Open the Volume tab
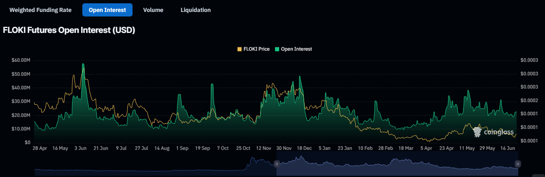545x177 pixels. click(x=153, y=10)
